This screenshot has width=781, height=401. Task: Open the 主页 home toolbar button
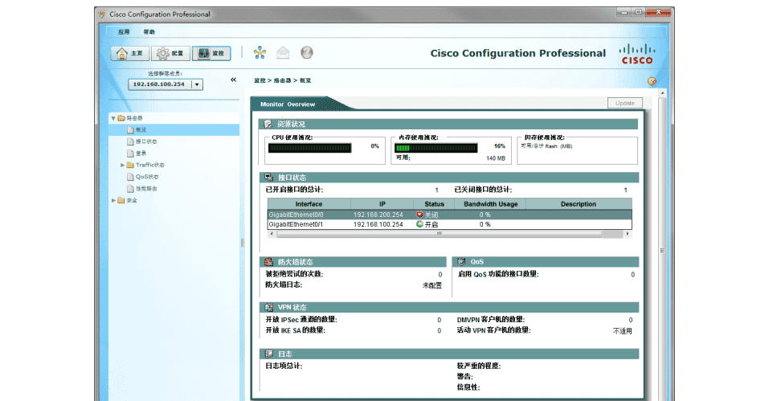tap(129, 53)
